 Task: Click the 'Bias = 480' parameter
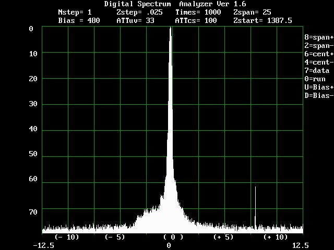pos(79,21)
